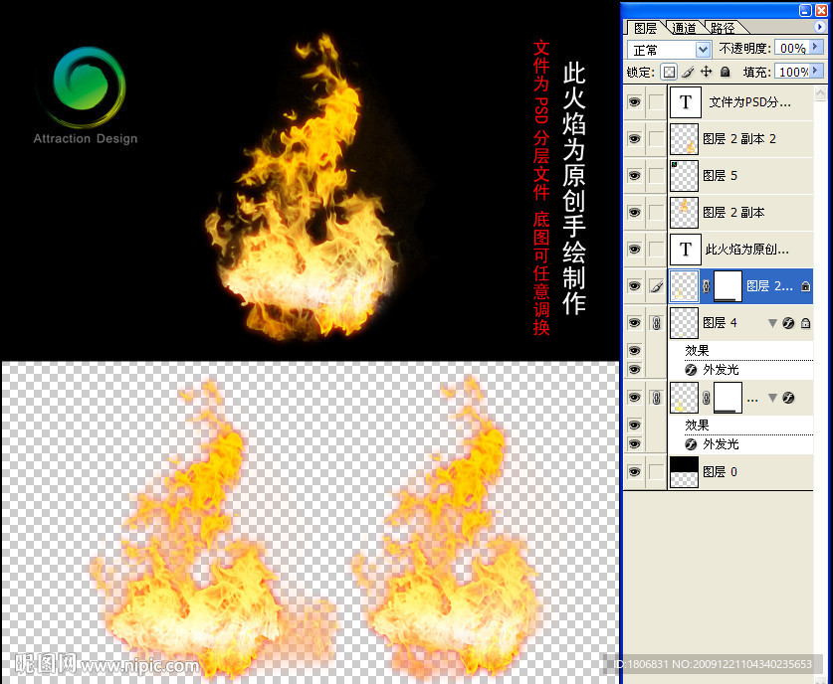Select the 此火焰为原创 text layer

746,250
